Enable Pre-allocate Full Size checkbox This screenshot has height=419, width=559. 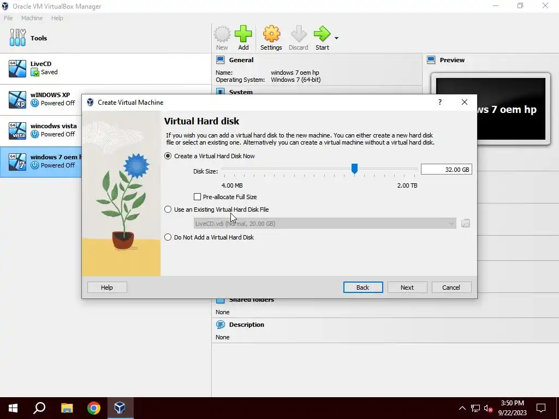(197, 196)
